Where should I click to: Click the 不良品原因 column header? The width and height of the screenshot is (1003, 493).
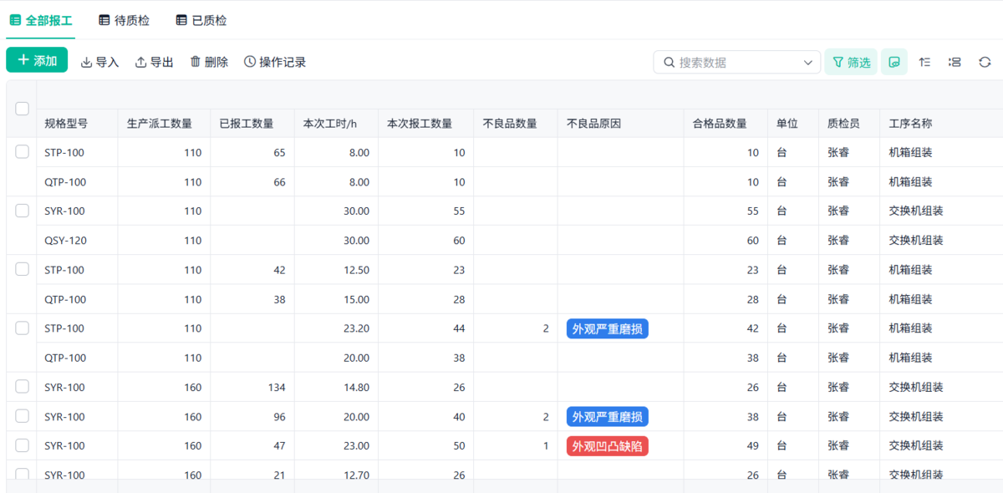(593, 124)
